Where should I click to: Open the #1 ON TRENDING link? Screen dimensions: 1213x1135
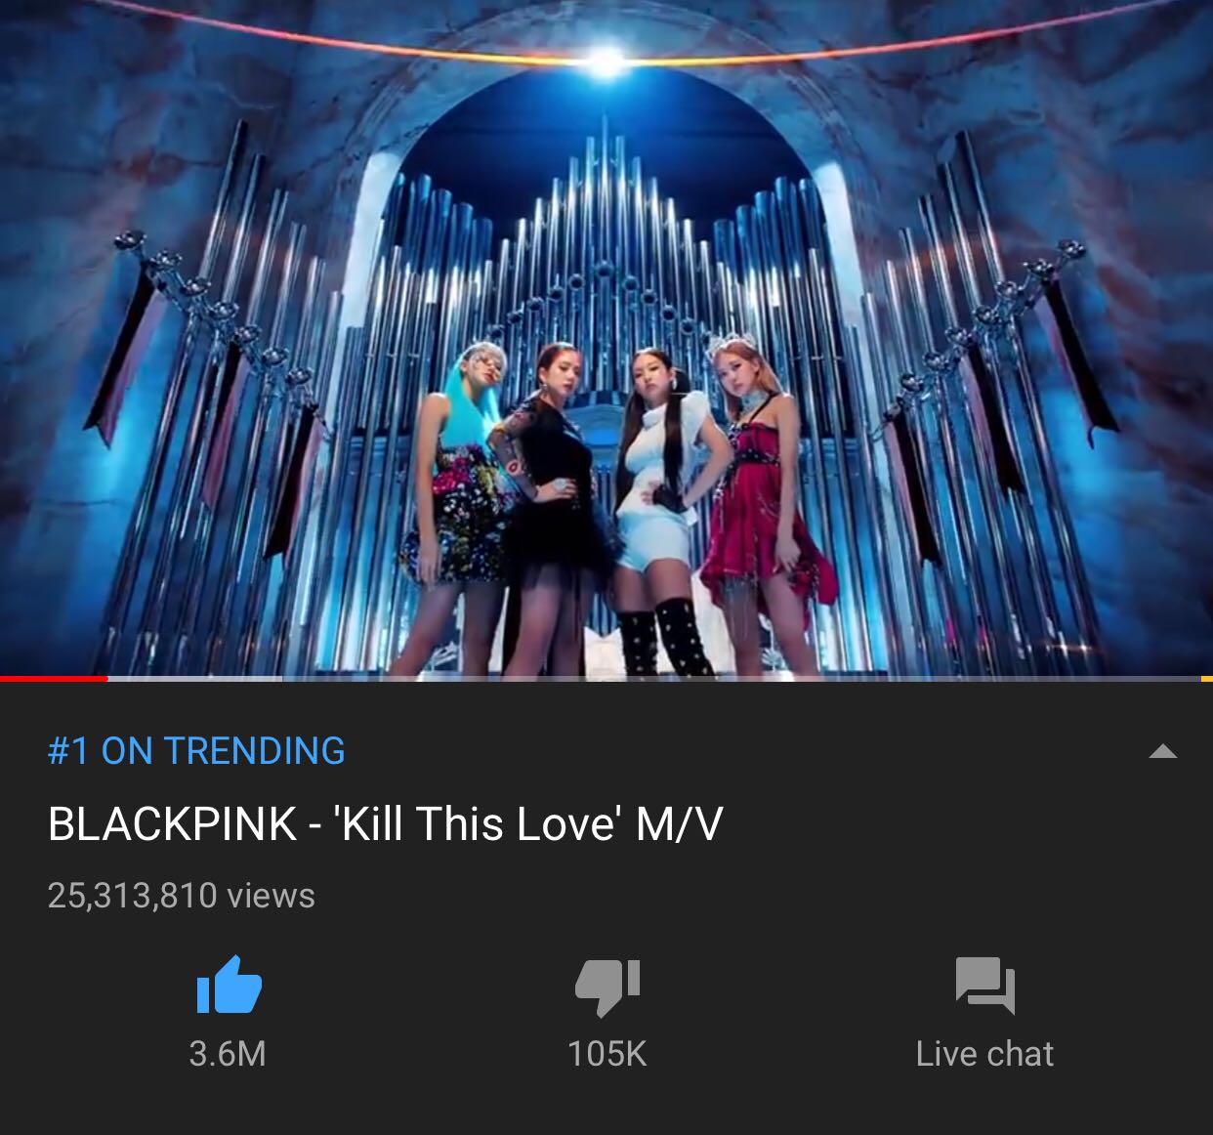(x=196, y=751)
